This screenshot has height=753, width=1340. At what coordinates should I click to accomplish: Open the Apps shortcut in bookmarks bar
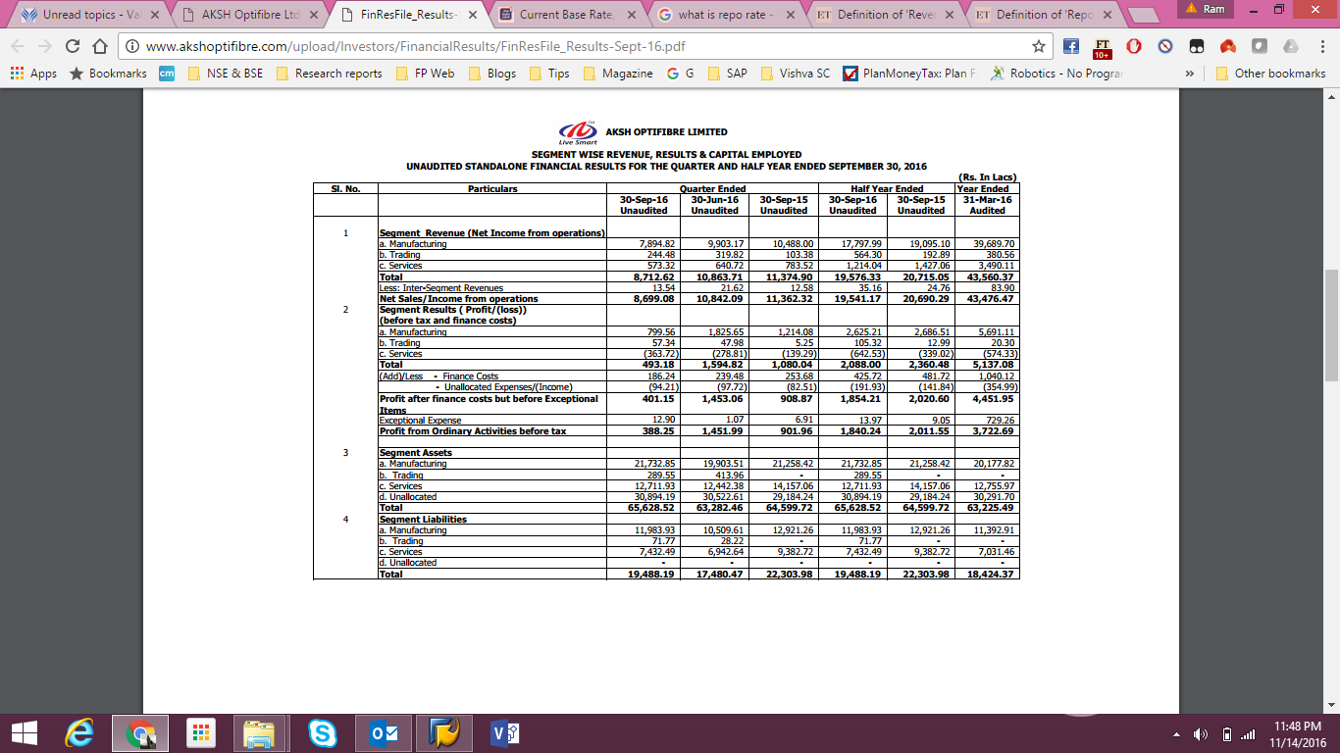coord(33,74)
